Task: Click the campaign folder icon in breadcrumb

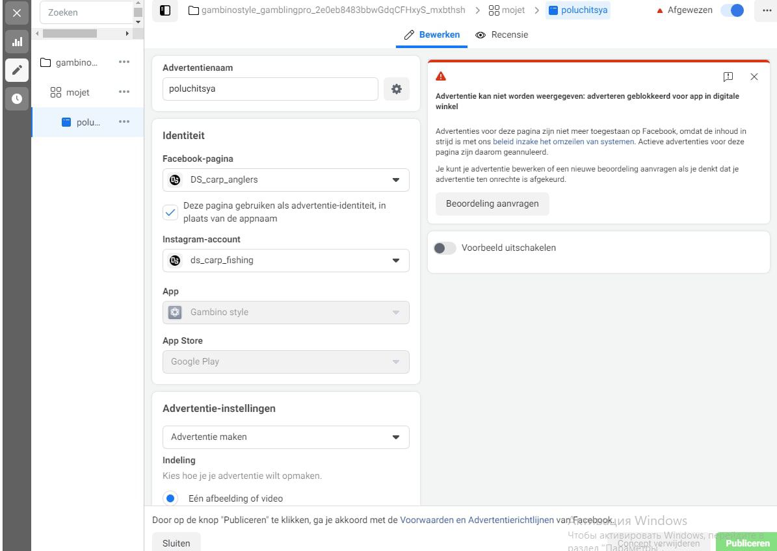Action: pyautogui.click(x=194, y=10)
